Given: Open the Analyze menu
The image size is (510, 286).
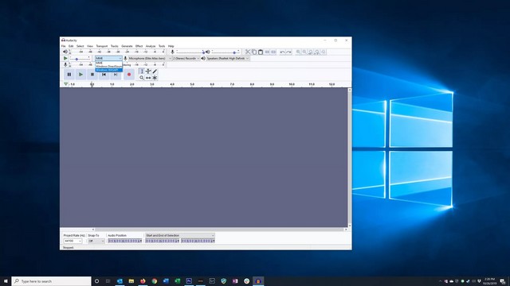Looking at the screenshot, I should [x=151, y=46].
